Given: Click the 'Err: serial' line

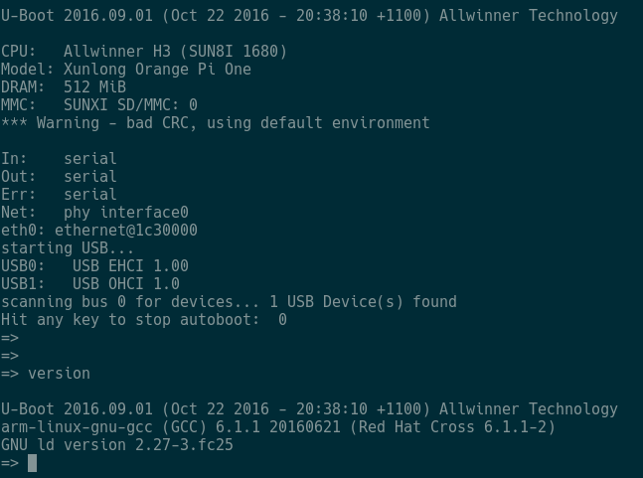Looking at the screenshot, I should point(59,195).
